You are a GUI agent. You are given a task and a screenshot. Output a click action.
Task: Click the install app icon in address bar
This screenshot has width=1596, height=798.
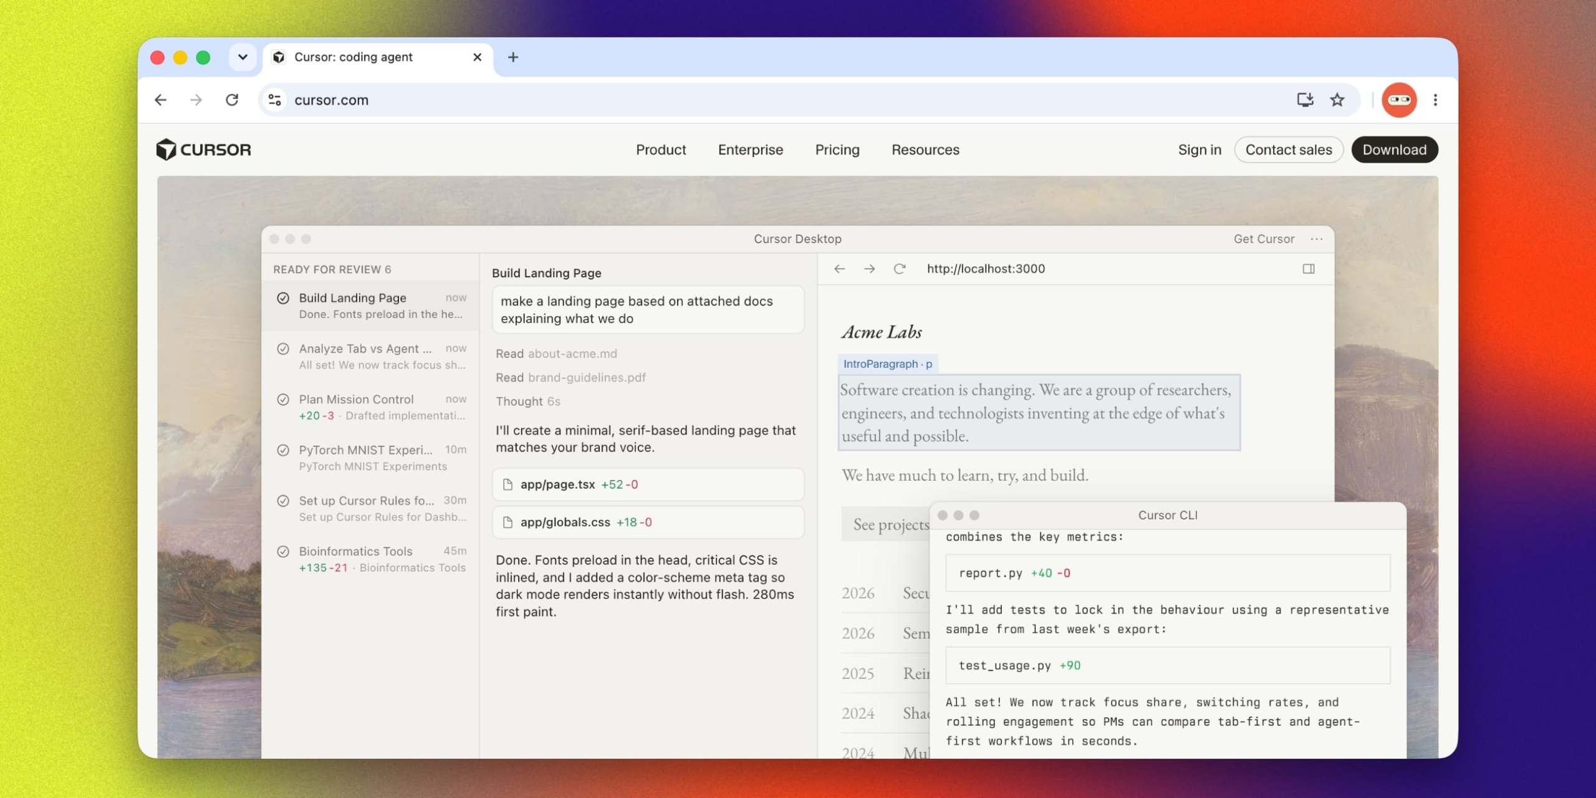pos(1305,100)
